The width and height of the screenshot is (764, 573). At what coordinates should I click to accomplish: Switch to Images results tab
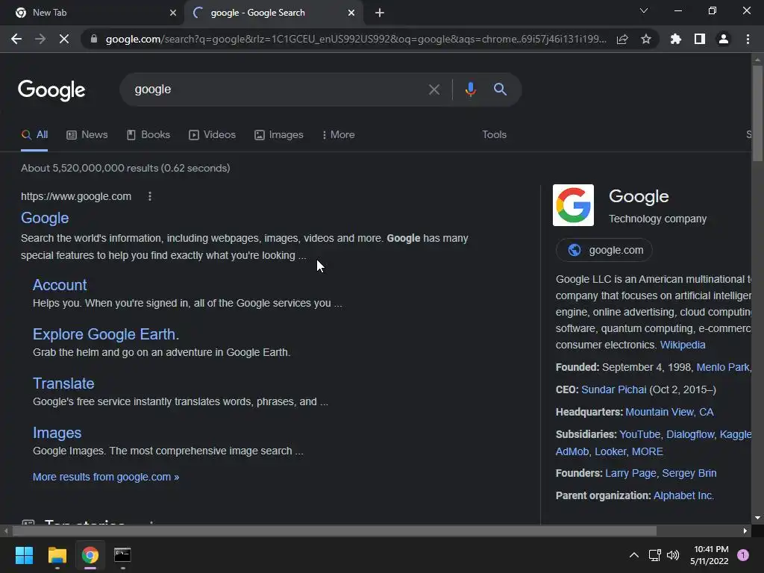279,135
